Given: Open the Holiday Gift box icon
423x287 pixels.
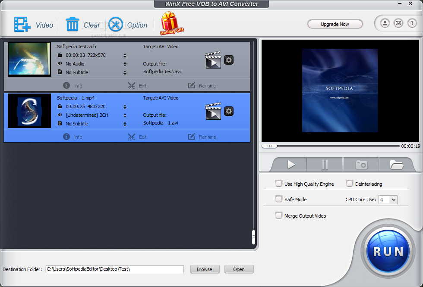Looking at the screenshot, I should [x=171, y=23].
